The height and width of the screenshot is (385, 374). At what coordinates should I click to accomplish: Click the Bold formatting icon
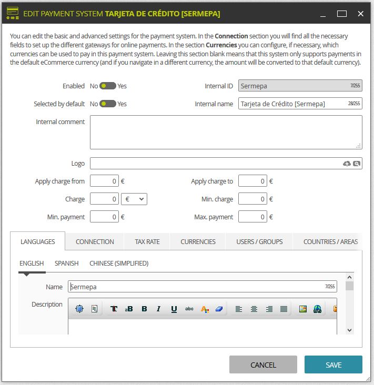[x=144, y=309]
